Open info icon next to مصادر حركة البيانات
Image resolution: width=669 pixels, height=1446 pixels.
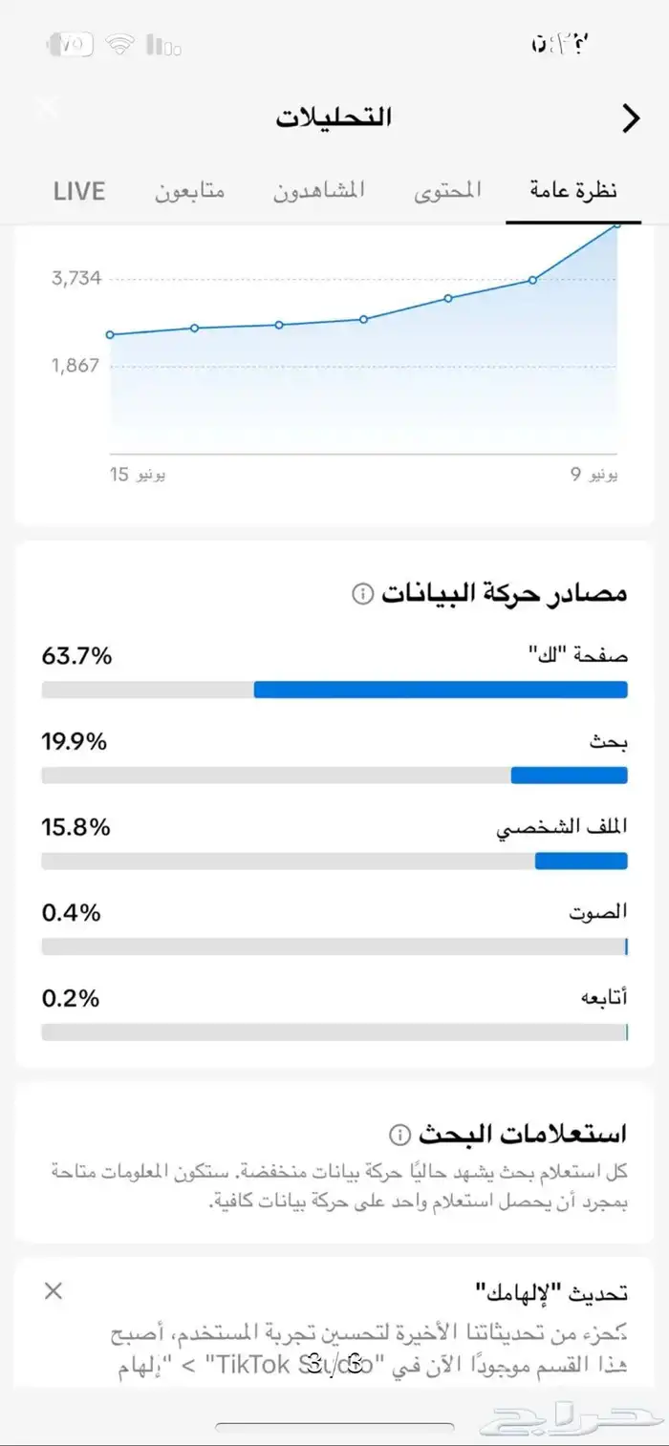point(362,594)
